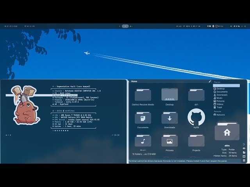Open the Pictures folder icon in file view
The width and height of the screenshot is (250, 187).
coord(170,141)
